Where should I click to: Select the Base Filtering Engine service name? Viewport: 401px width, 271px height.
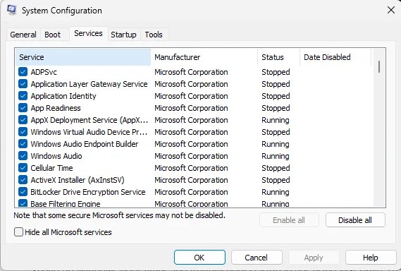66,204
